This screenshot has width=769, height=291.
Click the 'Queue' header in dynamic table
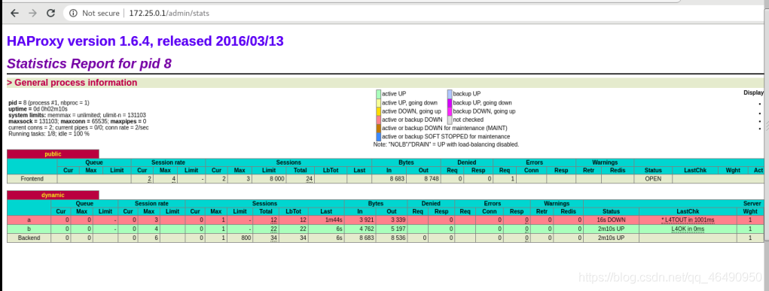coord(84,203)
